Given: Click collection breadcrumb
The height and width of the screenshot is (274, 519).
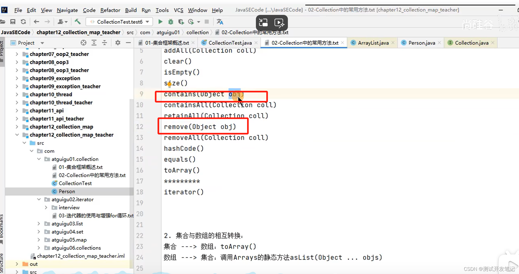Looking at the screenshot, I should click(x=198, y=32).
